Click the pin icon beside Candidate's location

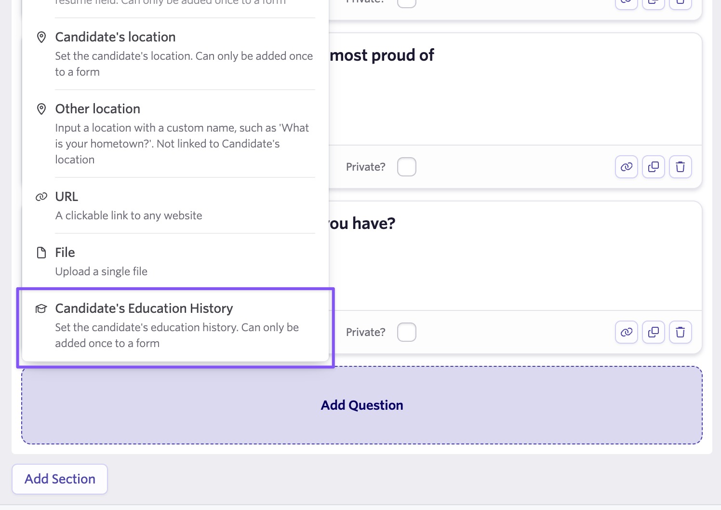pyautogui.click(x=41, y=37)
